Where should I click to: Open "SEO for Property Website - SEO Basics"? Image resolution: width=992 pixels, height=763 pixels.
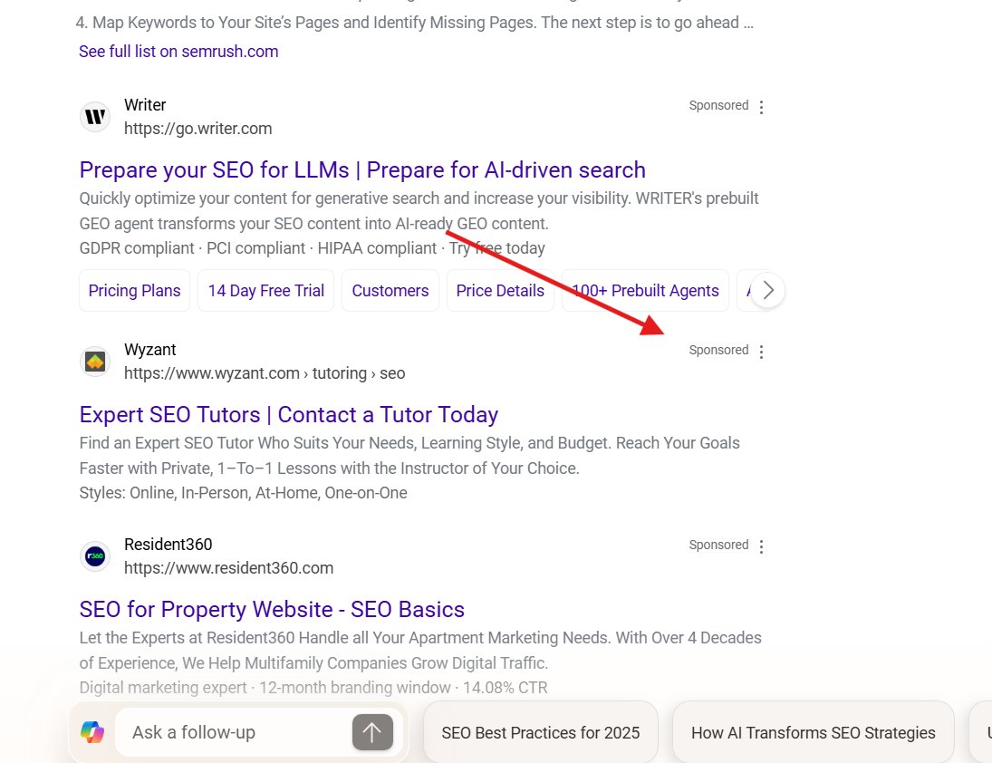[x=272, y=609]
